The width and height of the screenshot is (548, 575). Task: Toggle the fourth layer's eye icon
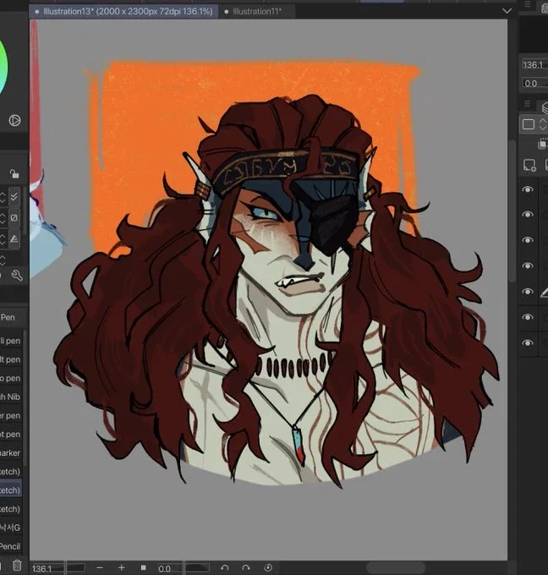pos(528,266)
